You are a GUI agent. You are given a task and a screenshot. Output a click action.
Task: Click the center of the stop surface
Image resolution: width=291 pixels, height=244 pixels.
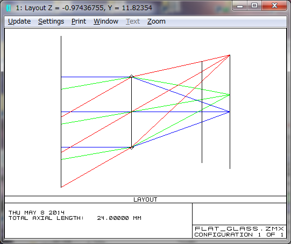(131, 112)
